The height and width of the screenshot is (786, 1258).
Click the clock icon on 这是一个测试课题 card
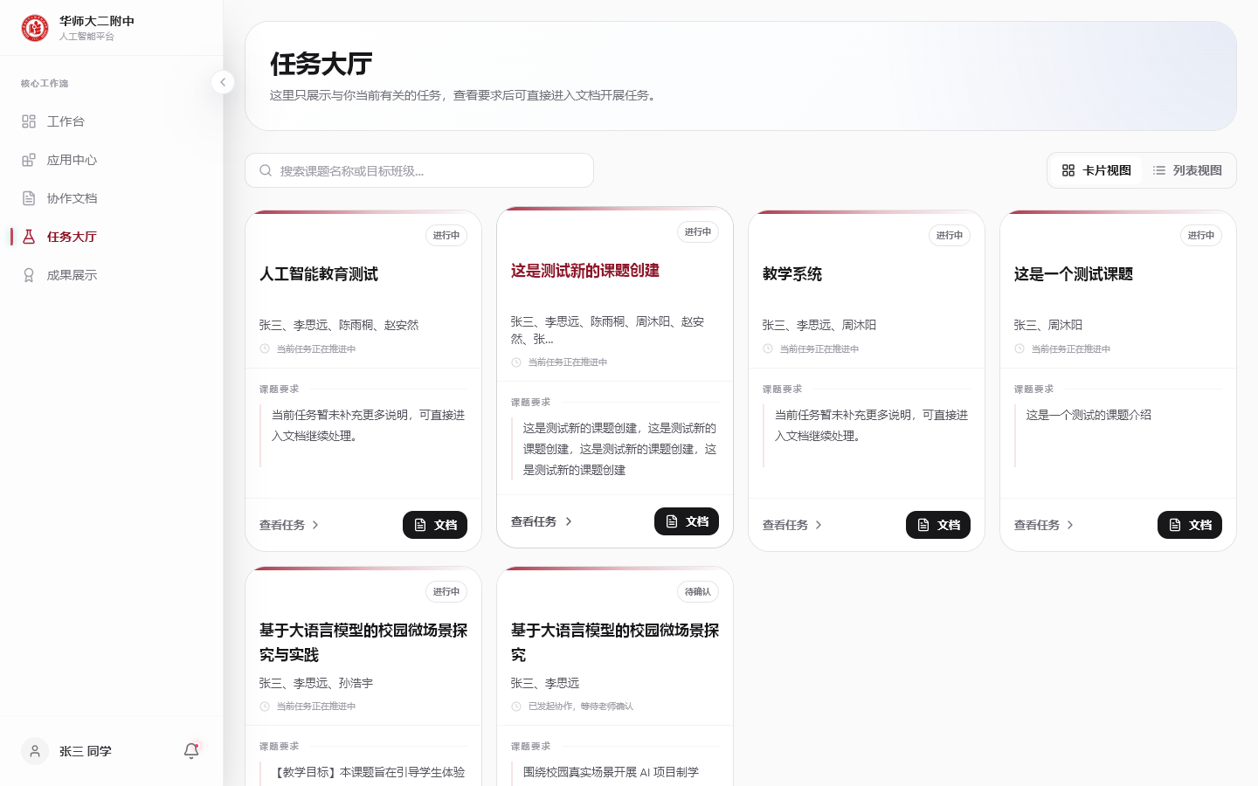[1020, 348]
